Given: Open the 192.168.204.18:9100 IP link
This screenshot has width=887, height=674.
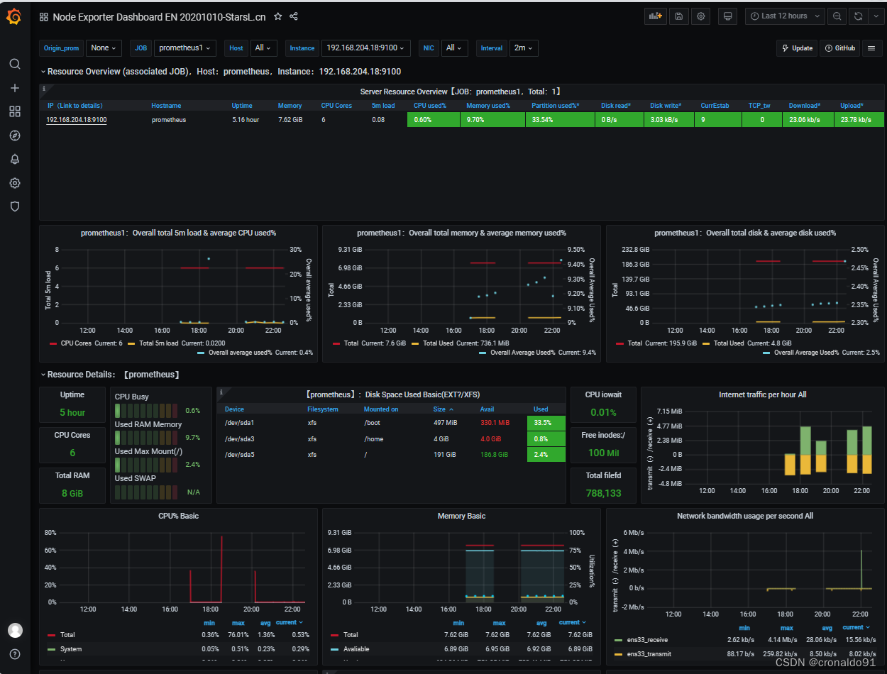Looking at the screenshot, I should pyautogui.click(x=77, y=120).
